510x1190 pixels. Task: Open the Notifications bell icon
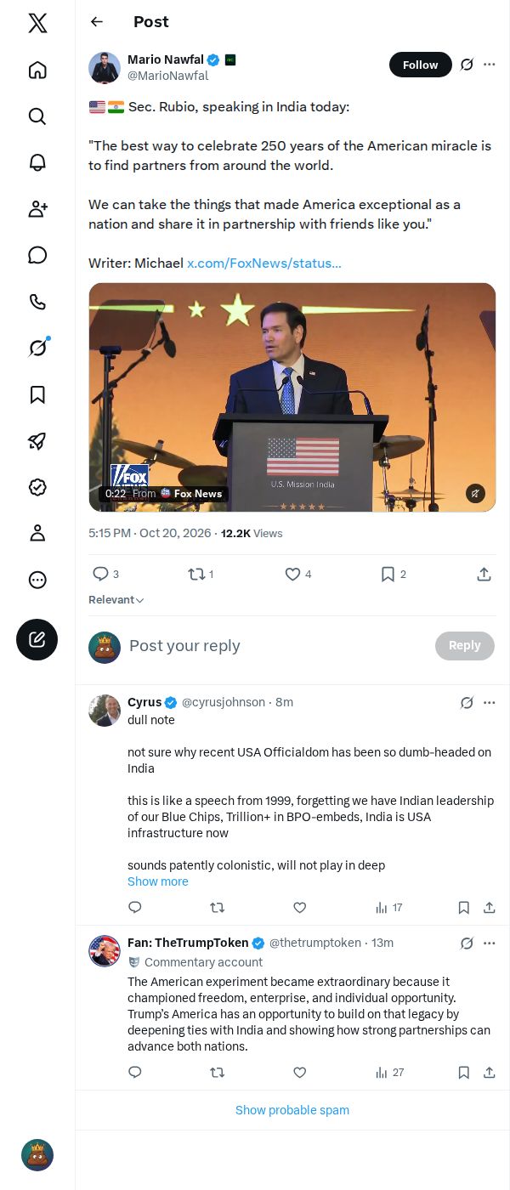pos(37,162)
